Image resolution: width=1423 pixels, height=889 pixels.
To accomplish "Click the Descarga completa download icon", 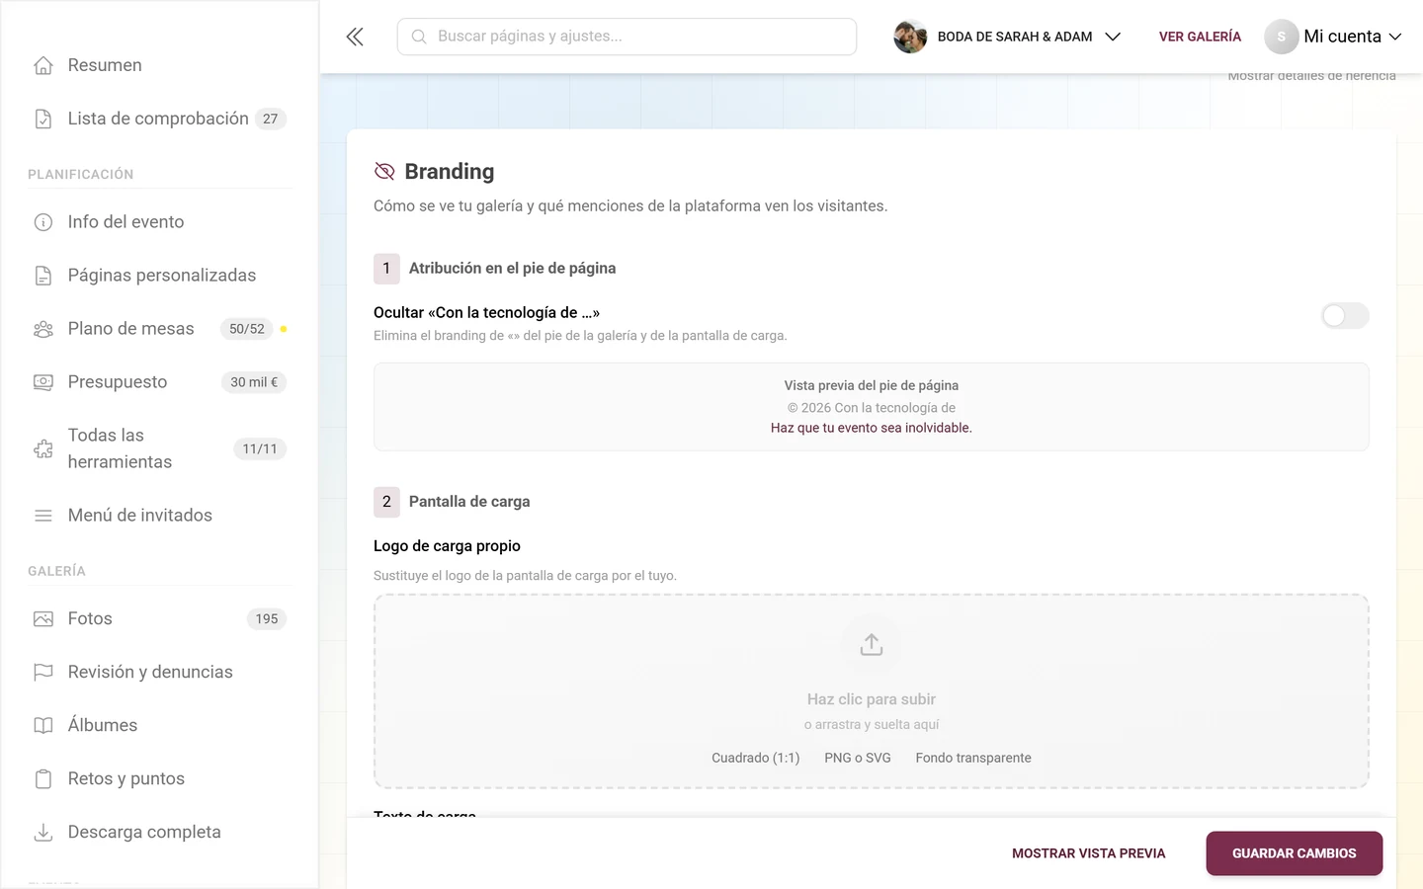I will [43, 833].
